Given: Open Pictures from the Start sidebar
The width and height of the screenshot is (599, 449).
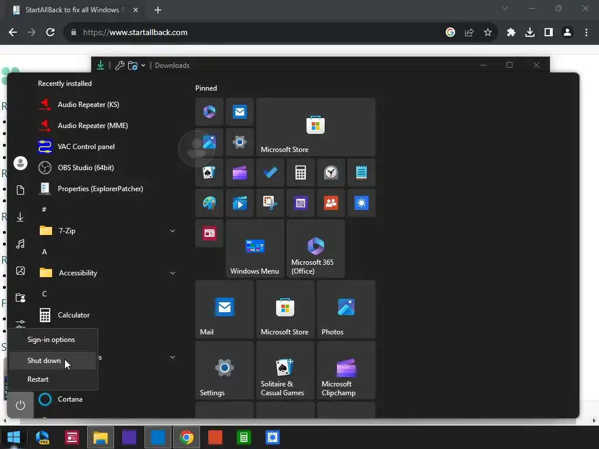Looking at the screenshot, I should tap(20, 271).
